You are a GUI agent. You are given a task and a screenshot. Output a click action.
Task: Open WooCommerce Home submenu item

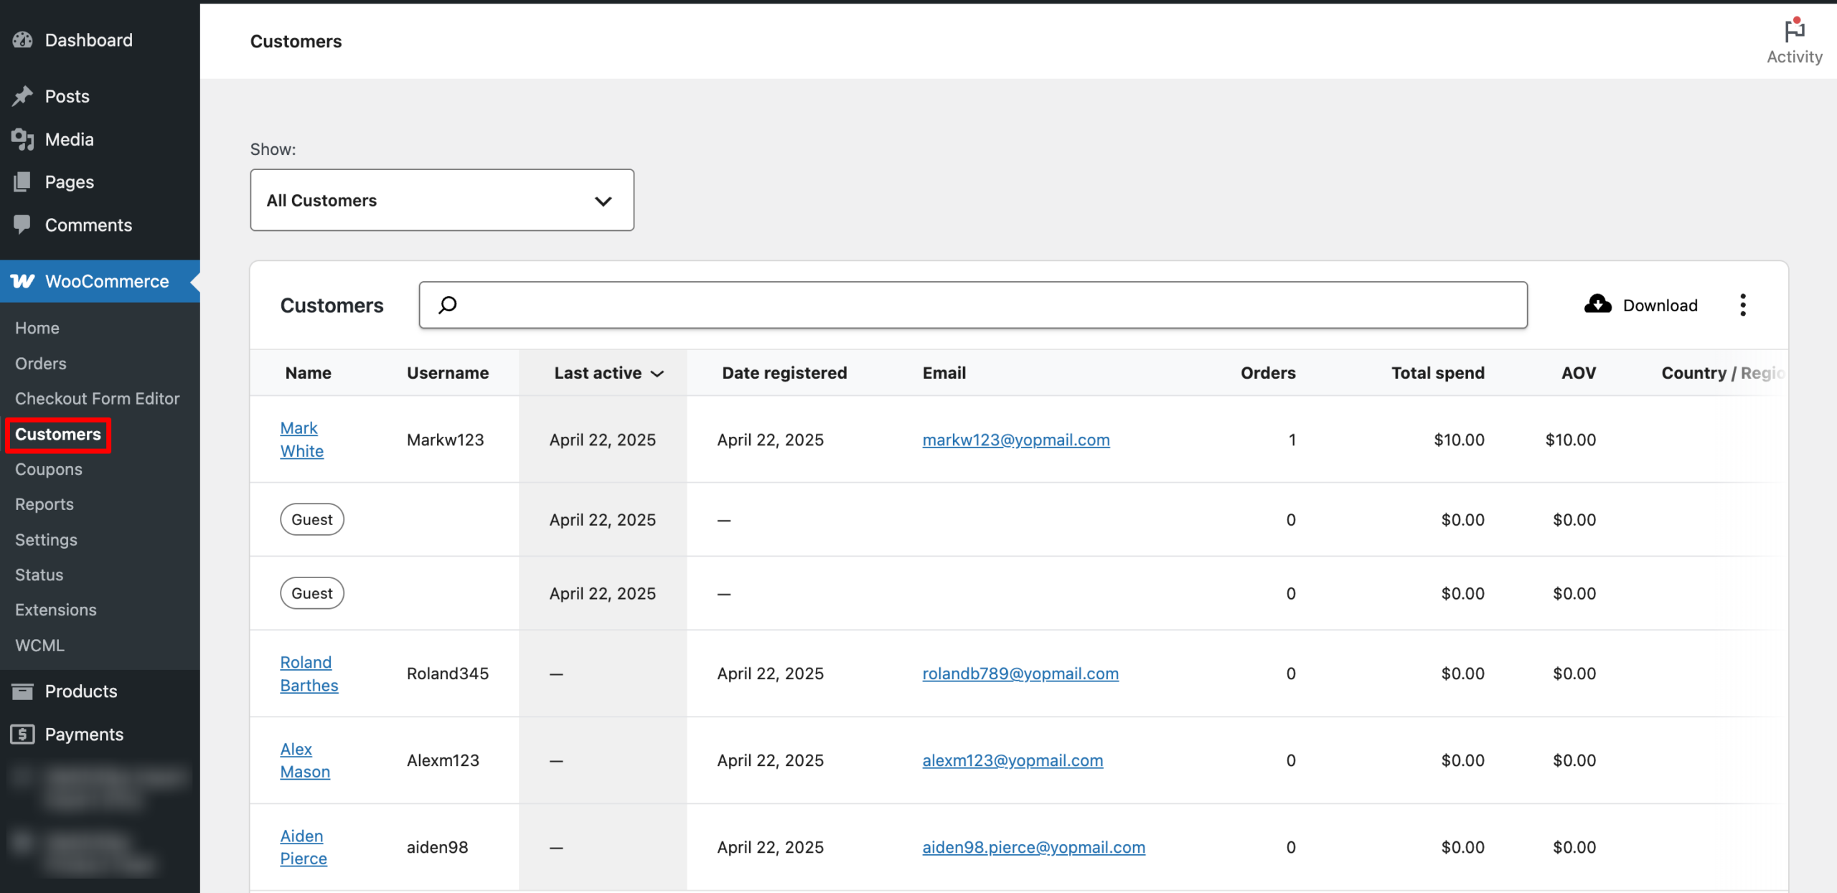pyautogui.click(x=37, y=328)
